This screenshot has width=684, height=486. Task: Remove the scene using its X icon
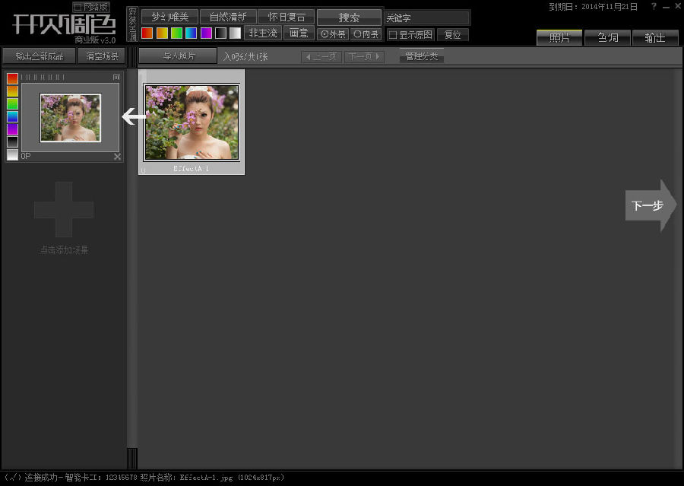117,156
